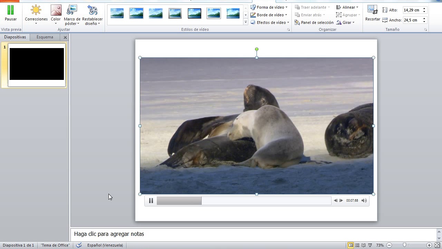Open the Correcciones brightness options

(36, 15)
